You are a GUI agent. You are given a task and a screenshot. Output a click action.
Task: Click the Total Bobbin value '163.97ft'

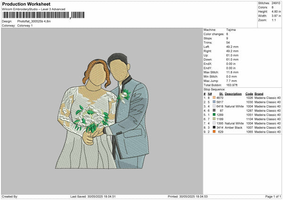(232, 85)
